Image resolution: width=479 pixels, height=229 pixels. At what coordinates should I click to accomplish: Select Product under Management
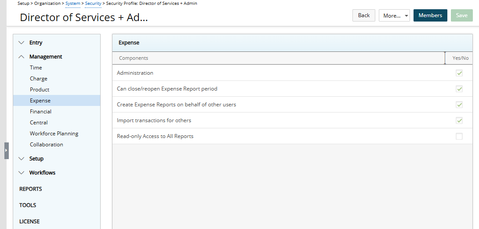[x=40, y=90]
